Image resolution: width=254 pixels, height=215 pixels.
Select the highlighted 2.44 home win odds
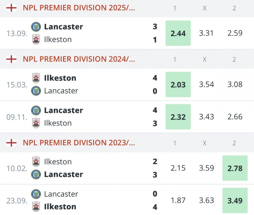(178, 33)
